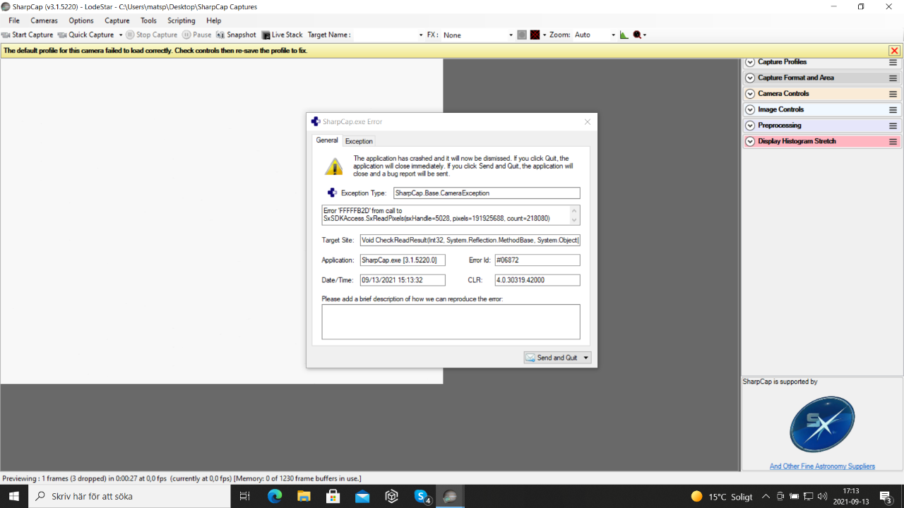Open the Tools menu
Image resolution: width=904 pixels, height=508 pixels.
pos(148,20)
